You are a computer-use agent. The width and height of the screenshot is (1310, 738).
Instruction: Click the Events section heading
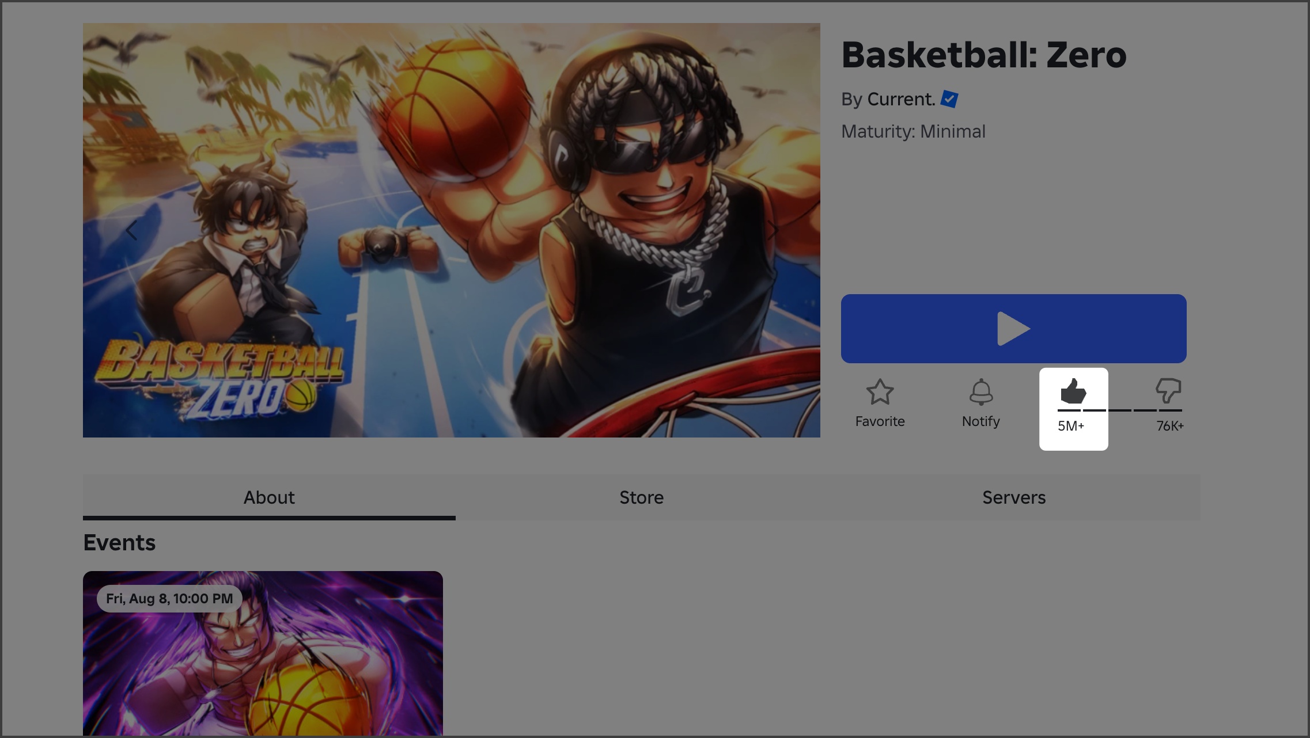coord(119,542)
